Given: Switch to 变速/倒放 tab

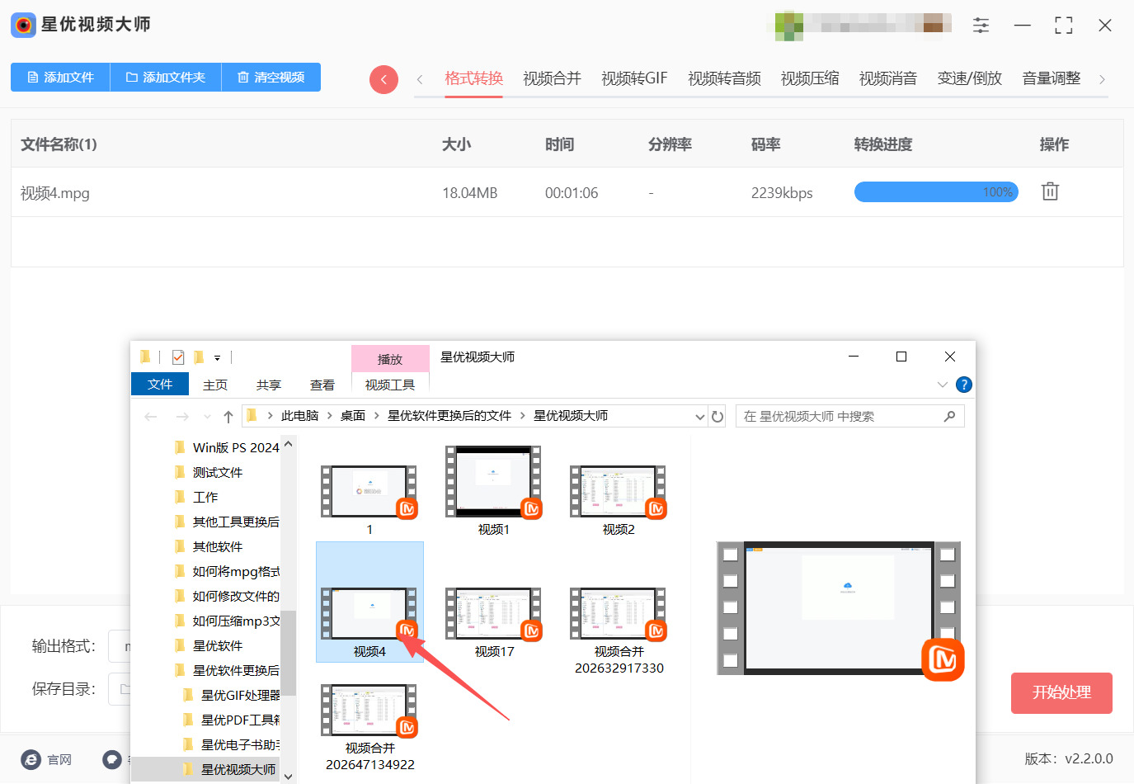Looking at the screenshot, I should (x=970, y=78).
